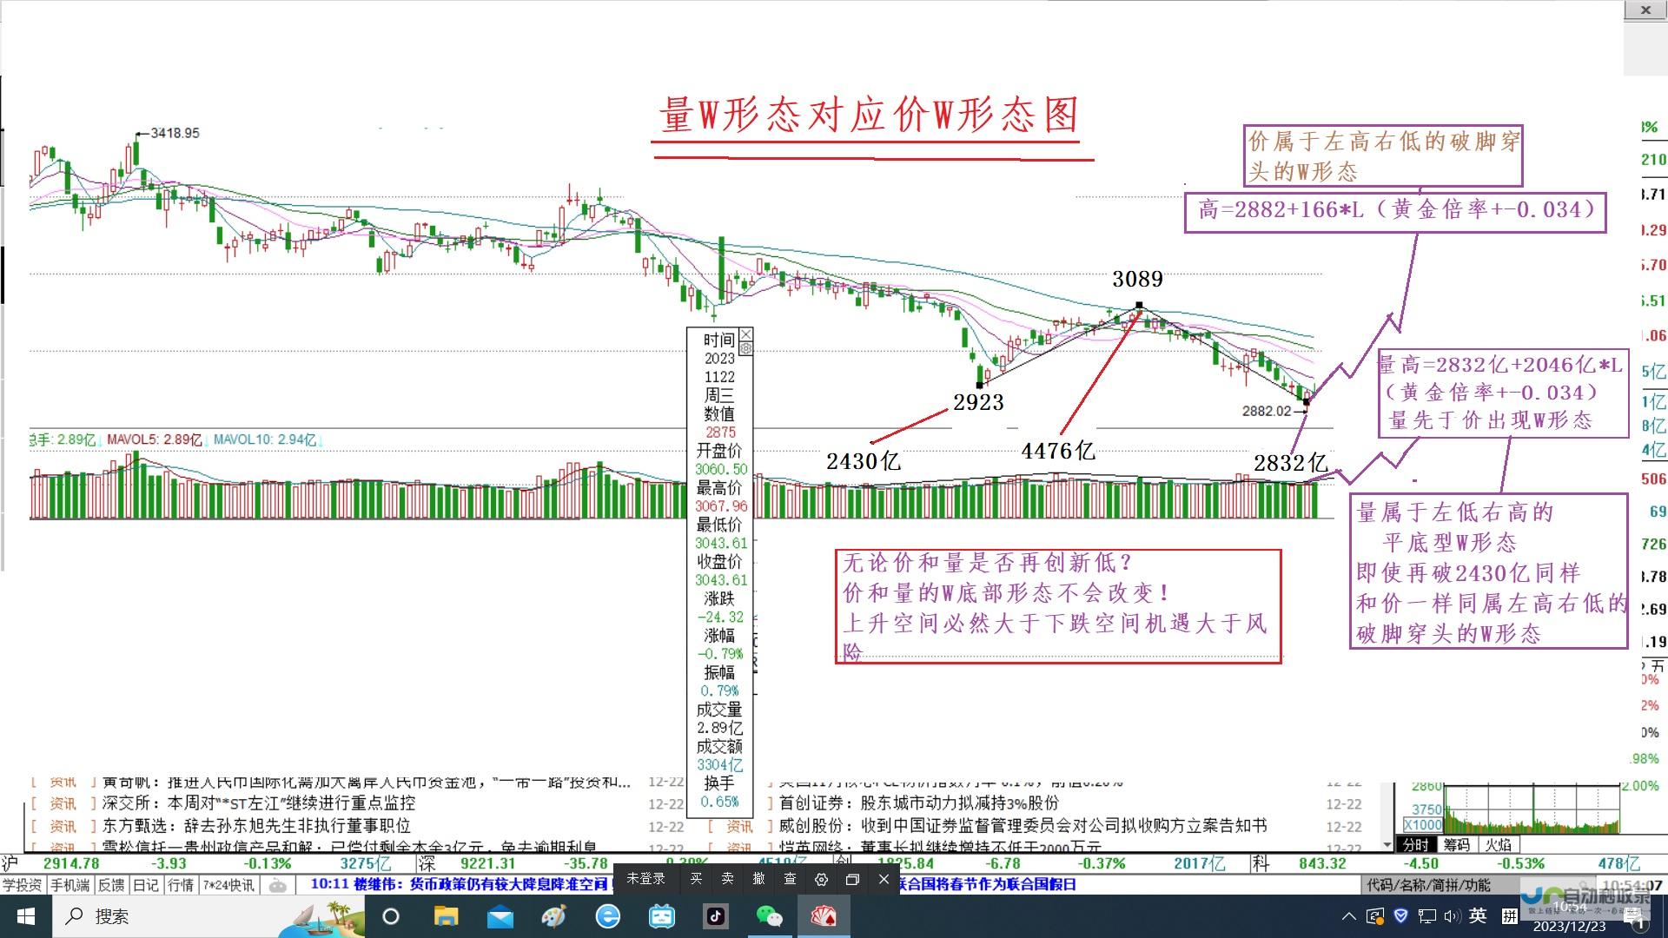Click blue security shield tray icon
Image resolution: width=1668 pixels, height=938 pixels.
[x=1400, y=915]
